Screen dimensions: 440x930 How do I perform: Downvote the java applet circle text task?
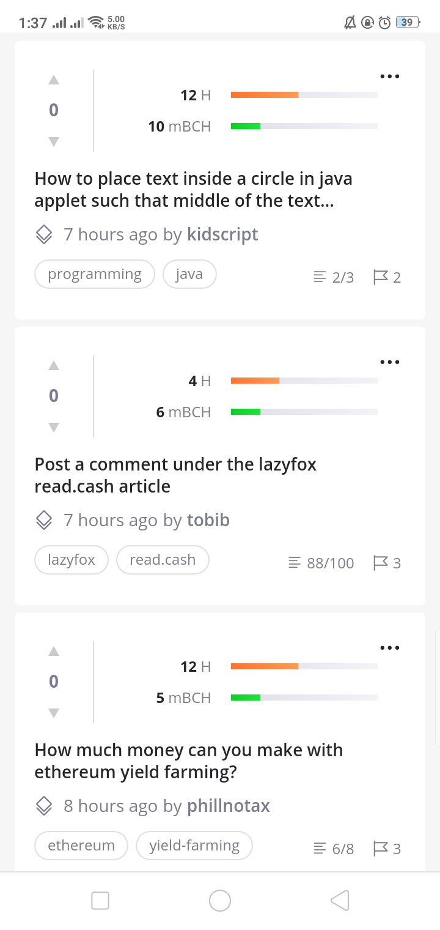pos(54,141)
